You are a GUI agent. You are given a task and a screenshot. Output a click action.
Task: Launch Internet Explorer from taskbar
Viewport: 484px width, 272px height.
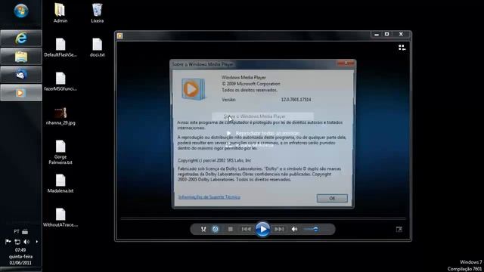(x=21, y=39)
